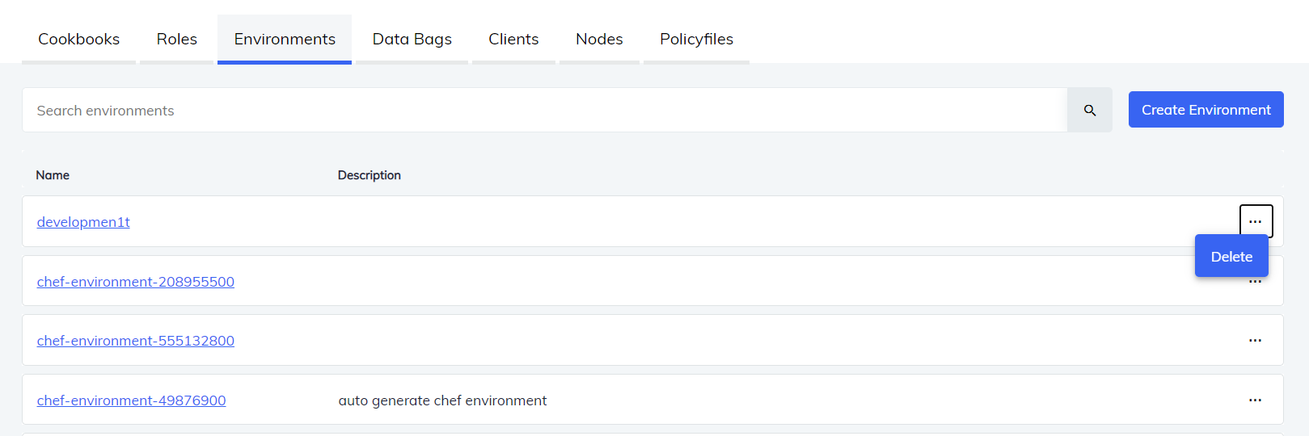Go to the Data Bags tab

click(x=412, y=39)
